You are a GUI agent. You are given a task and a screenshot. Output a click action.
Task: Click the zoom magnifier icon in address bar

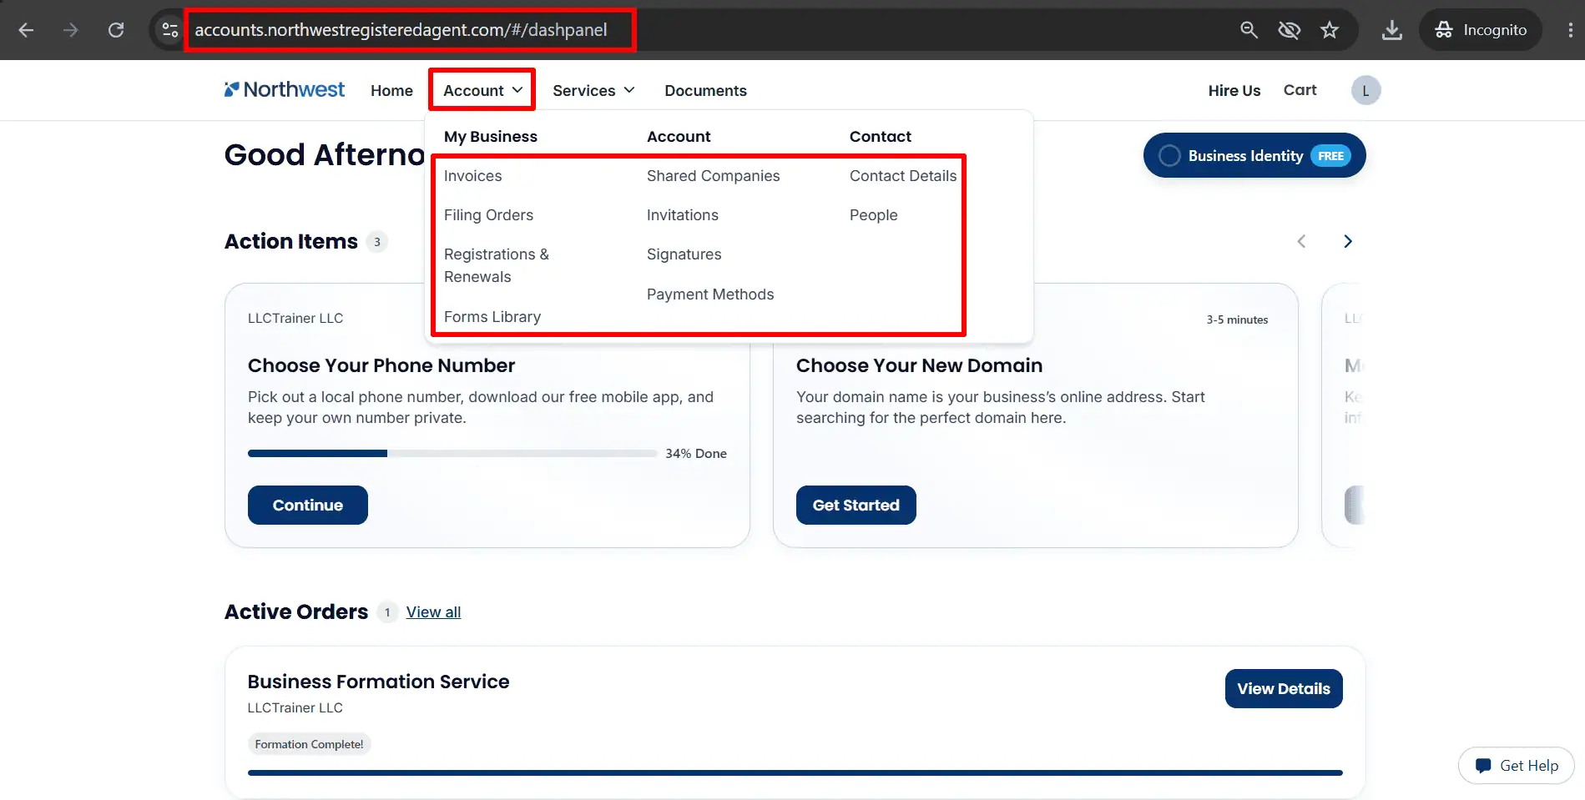(x=1249, y=30)
